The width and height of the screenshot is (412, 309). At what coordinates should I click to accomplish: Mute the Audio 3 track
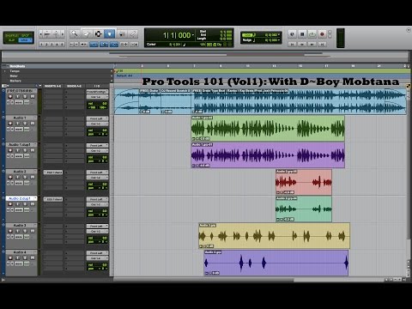click(33, 231)
